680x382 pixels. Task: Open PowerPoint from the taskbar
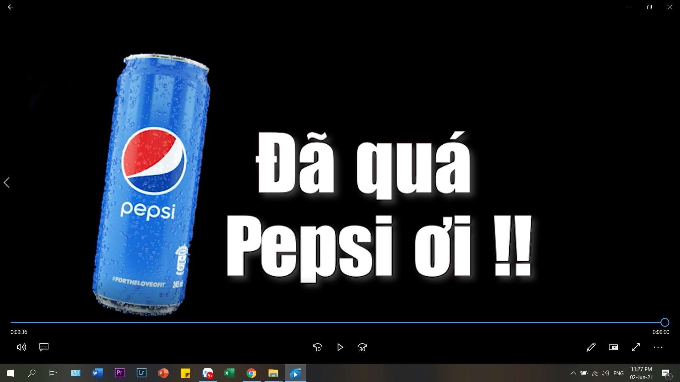tap(163, 373)
